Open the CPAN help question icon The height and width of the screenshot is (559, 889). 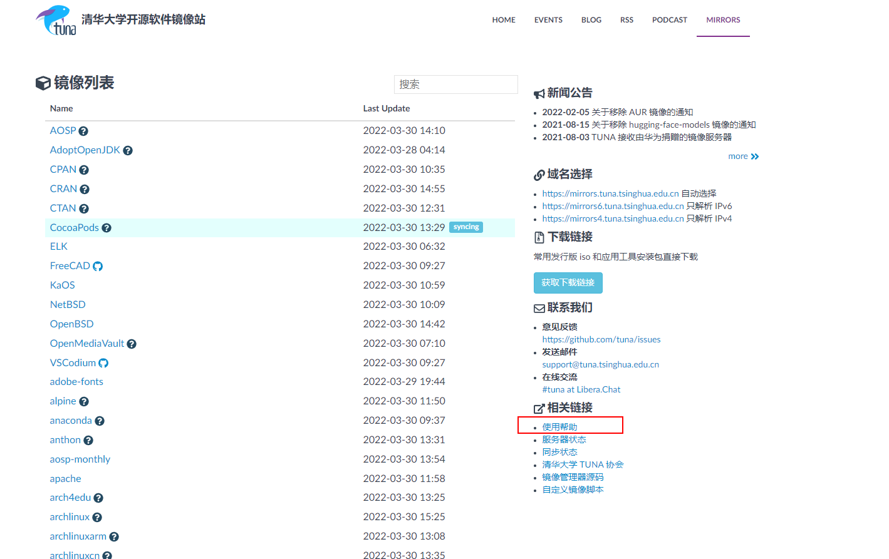point(84,170)
